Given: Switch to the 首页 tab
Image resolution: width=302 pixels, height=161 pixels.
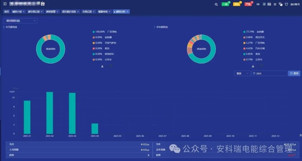Looking at the screenshot, I should point(6,11).
